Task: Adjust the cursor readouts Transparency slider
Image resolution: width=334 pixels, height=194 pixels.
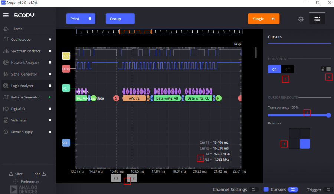Action: (299, 115)
